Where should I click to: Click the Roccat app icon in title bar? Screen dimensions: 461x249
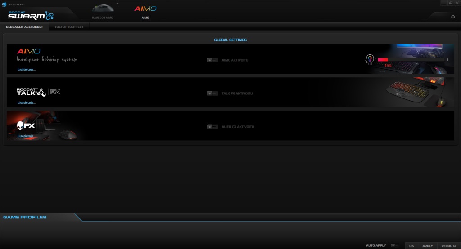(4, 4)
